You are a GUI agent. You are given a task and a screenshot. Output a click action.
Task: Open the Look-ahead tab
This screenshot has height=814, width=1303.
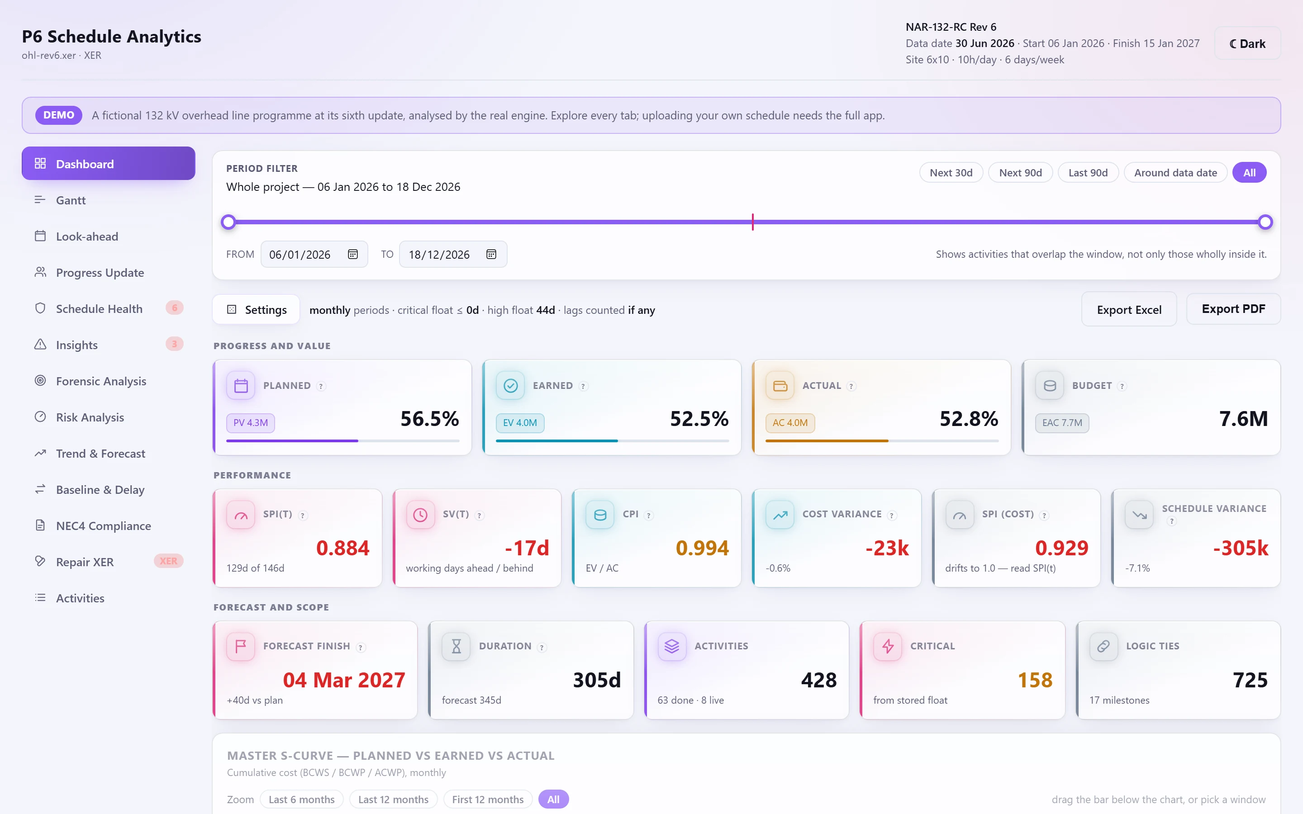(108, 236)
